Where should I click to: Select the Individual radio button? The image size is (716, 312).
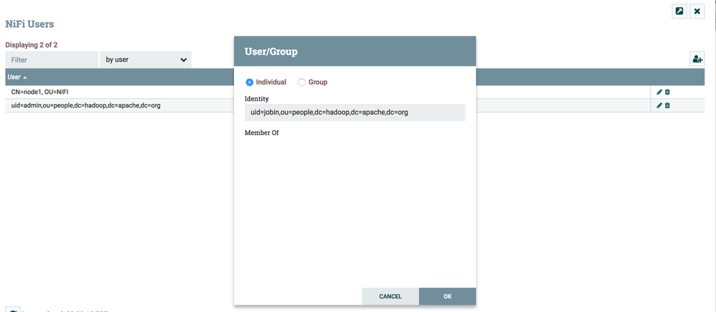pyautogui.click(x=250, y=82)
